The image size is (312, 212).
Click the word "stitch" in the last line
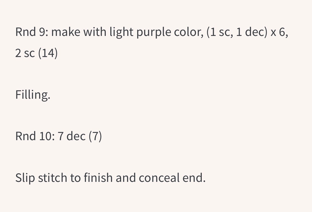click(x=53, y=178)
